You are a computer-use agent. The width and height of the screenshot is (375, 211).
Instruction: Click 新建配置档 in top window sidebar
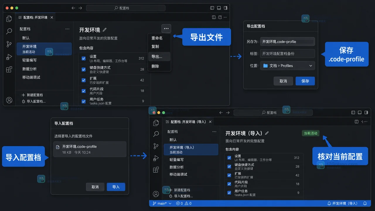[32, 95]
